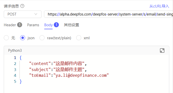Screen dimensions: 173x93
Task: Expand the code editor to fullscreen
Action: pyautogui.click(x=162, y=50)
